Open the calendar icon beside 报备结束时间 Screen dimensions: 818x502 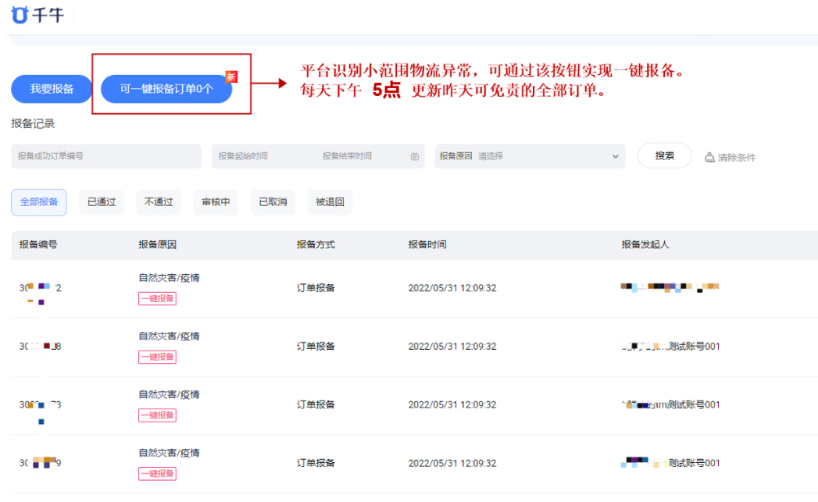(x=416, y=156)
